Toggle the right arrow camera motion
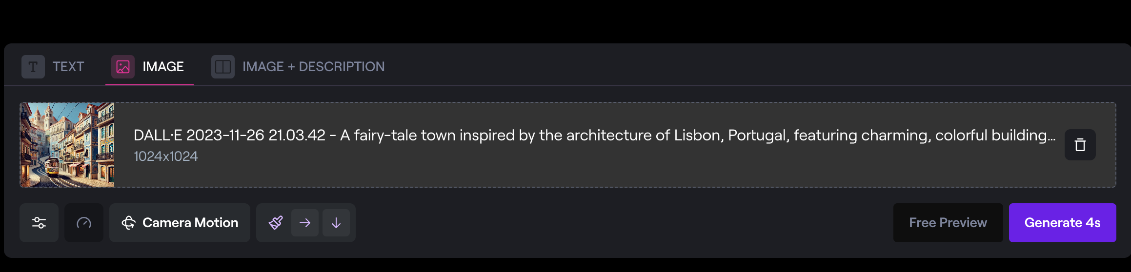Viewport: 1131px width, 272px height. [x=305, y=223]
